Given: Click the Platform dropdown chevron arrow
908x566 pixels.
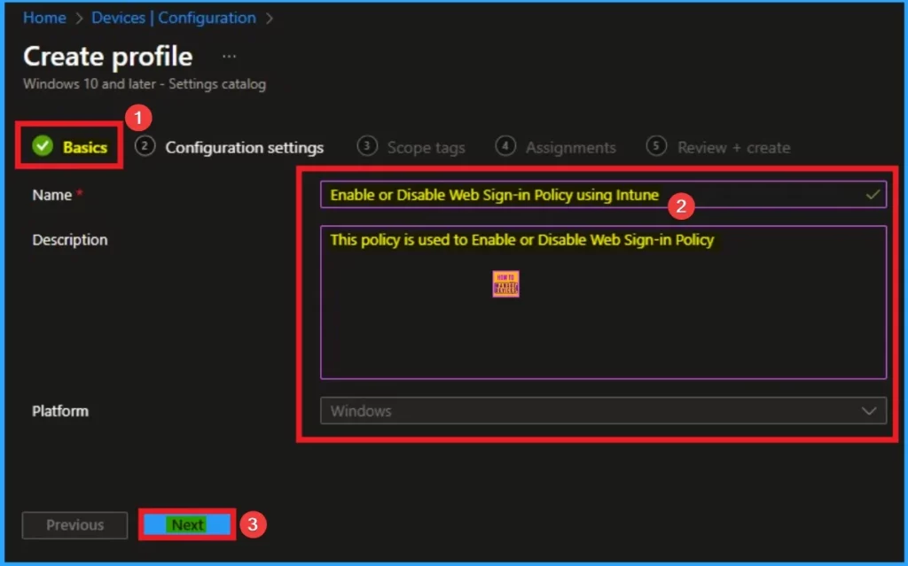Looking at the screenshot, I should coord(869,411).
